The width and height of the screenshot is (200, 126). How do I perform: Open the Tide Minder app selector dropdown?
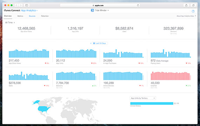pos(102,10)
